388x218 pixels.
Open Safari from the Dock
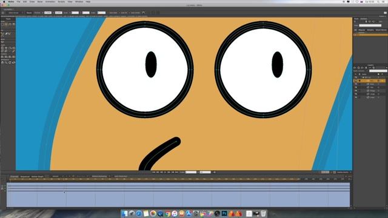(139, 214)
